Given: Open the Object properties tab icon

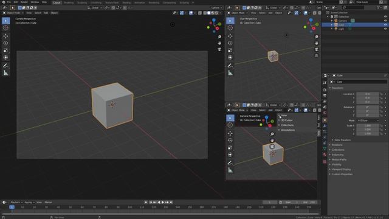Looking at the screenshot, I should (x=325, y=120).
